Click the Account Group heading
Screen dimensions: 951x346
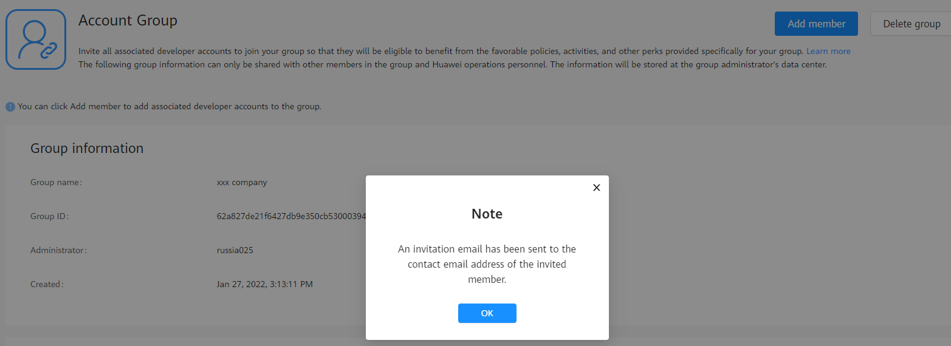point(128,20)
